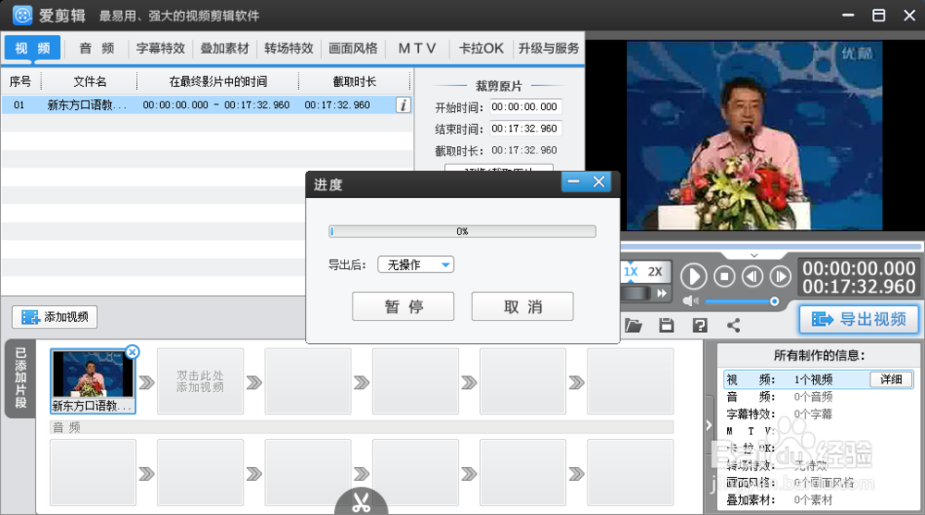Image resolution: width=925 pixels, height=515 pixels.
Task: Go to the 叠加素材 tab
Action: tap(225, 48)
